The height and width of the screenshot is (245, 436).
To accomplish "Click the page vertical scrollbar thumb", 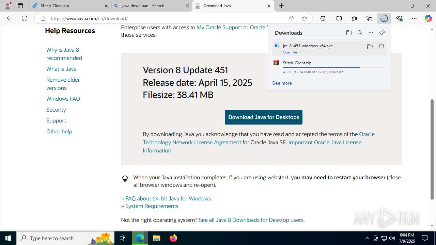I will click(x=432, y=149).
